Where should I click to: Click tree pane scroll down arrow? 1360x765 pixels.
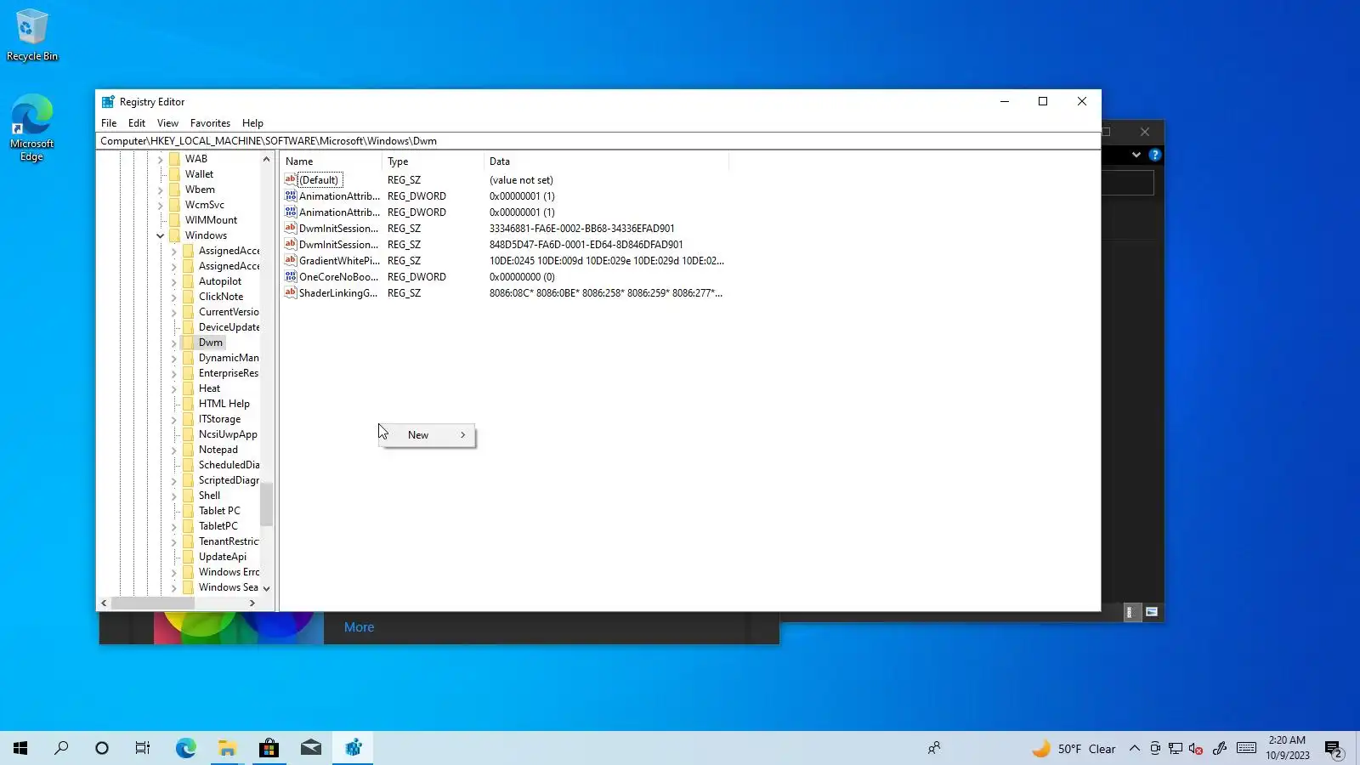tap(266, 588)
